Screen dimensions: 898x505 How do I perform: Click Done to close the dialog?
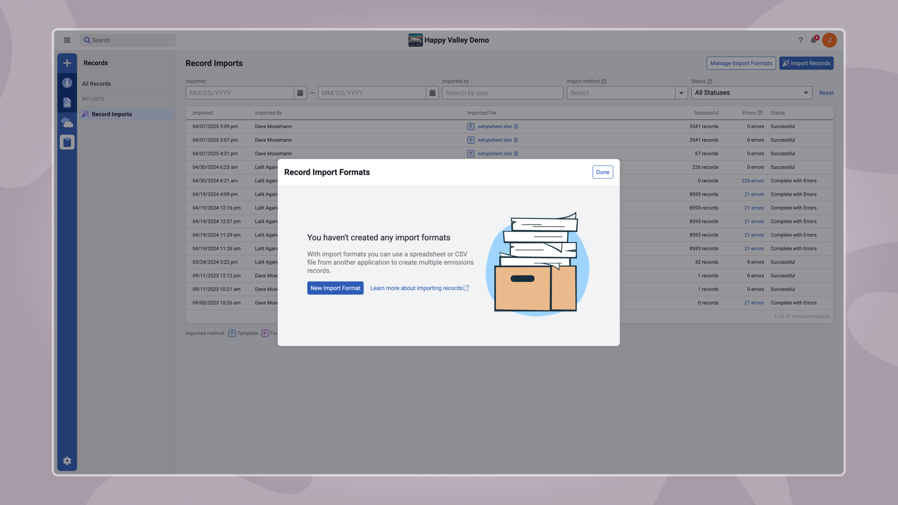click(x=602, y=172)
